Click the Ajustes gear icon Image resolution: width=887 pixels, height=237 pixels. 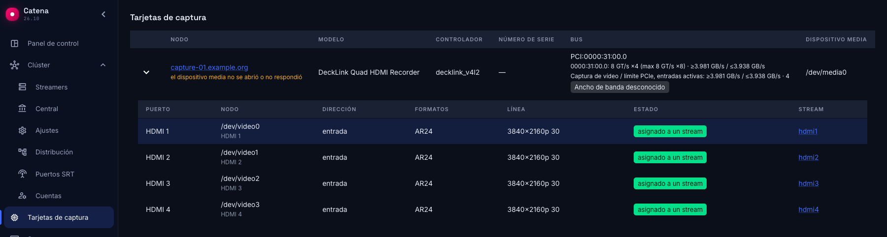click(x=22, y=130)
